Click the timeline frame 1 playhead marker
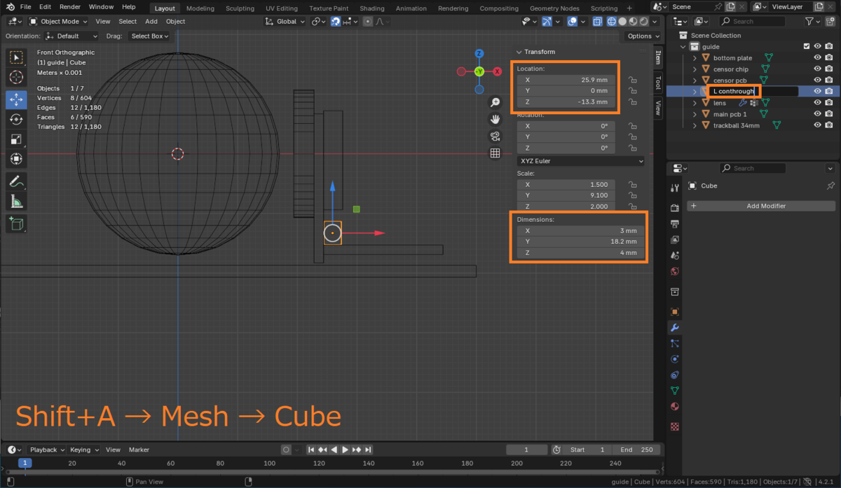The height and width of the screenshot is (488, 841). 25,463
